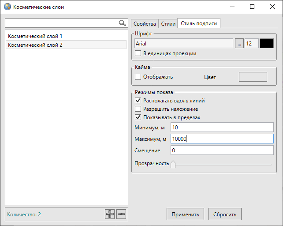
Task: Click the "Сбросить" button
Action: tap(225, 215)
